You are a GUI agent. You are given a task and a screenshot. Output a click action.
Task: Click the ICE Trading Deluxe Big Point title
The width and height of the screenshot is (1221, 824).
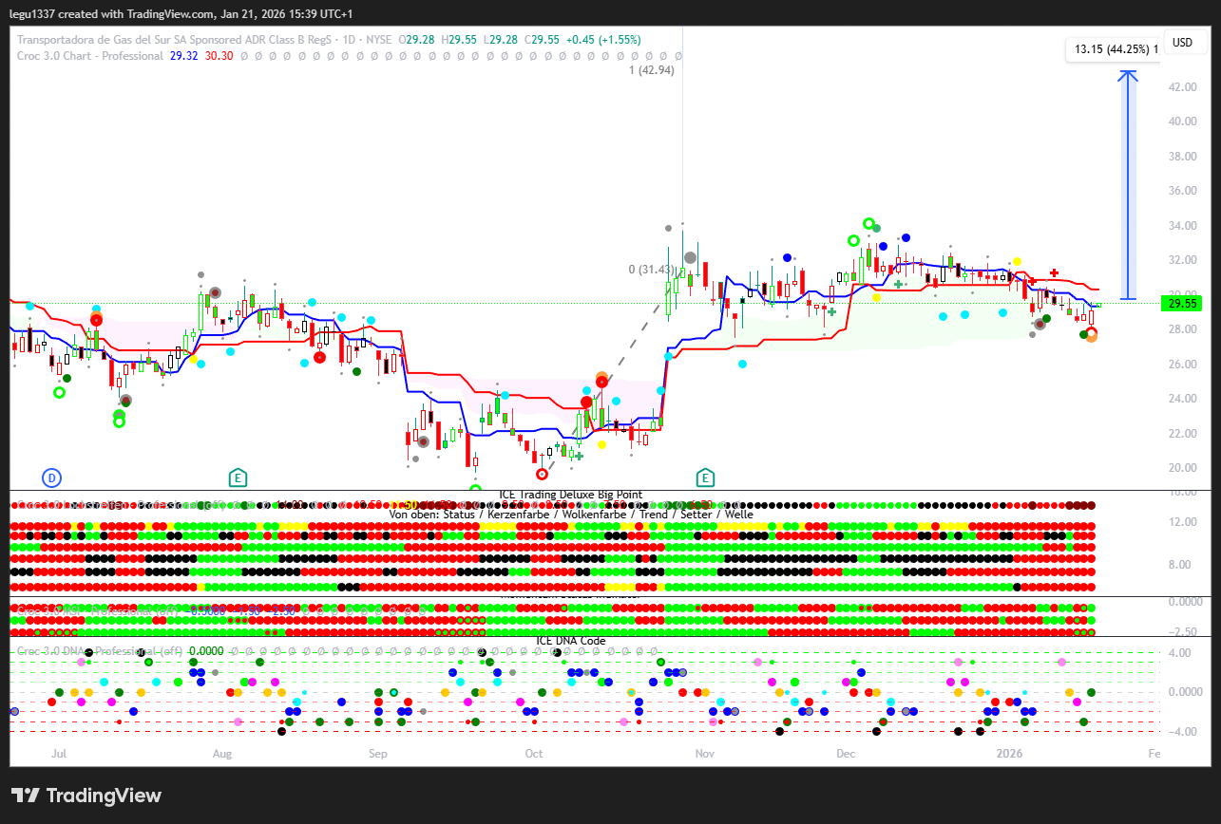(x=570, y=495)
